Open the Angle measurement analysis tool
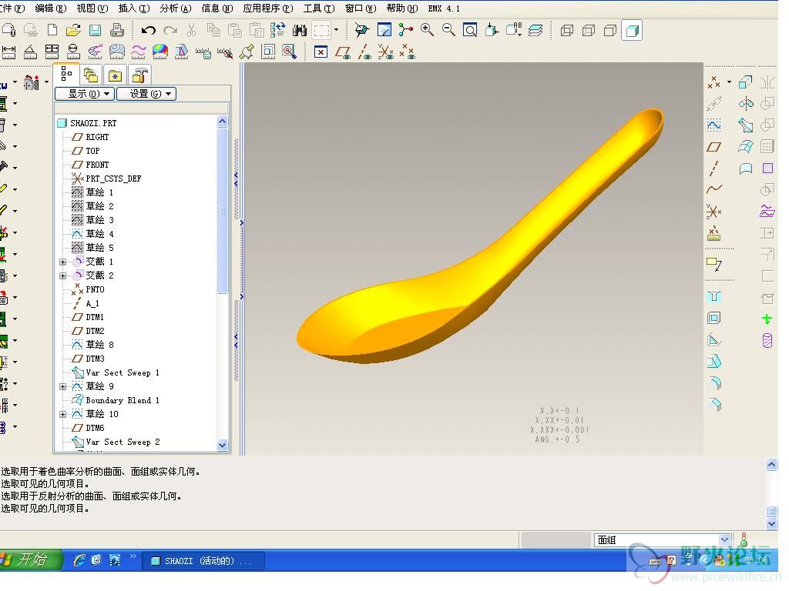789x591 pixels. [30, 52]
